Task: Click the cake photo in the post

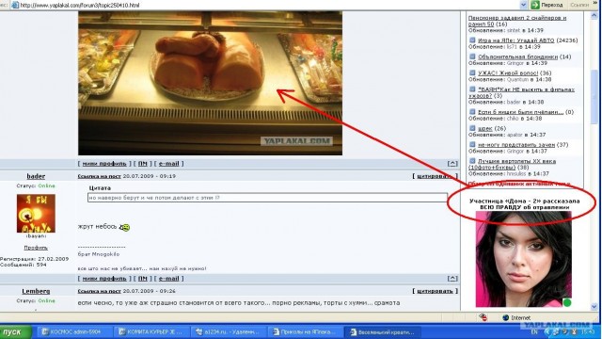Action: (x=210, y=83)
